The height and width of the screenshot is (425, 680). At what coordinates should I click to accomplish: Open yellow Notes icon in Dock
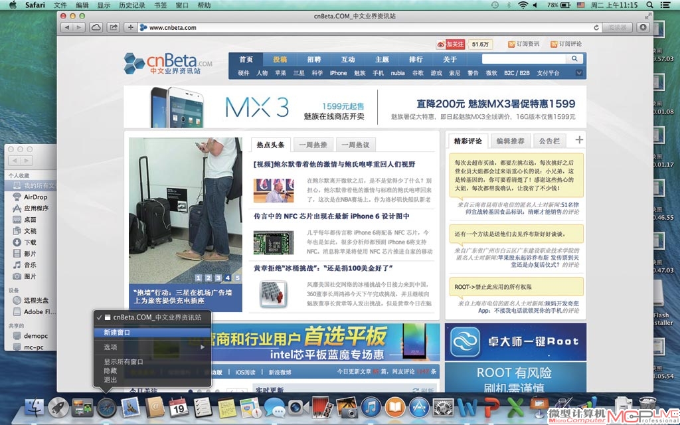[226, 407]
